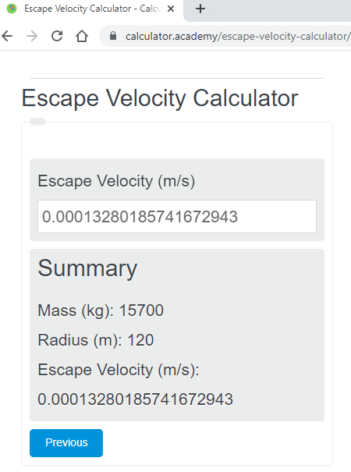The image size is (351, 472).
Task: Close the Escape Velocity Calculator tab
Action: pyautogui.click(x=171, y=9)
